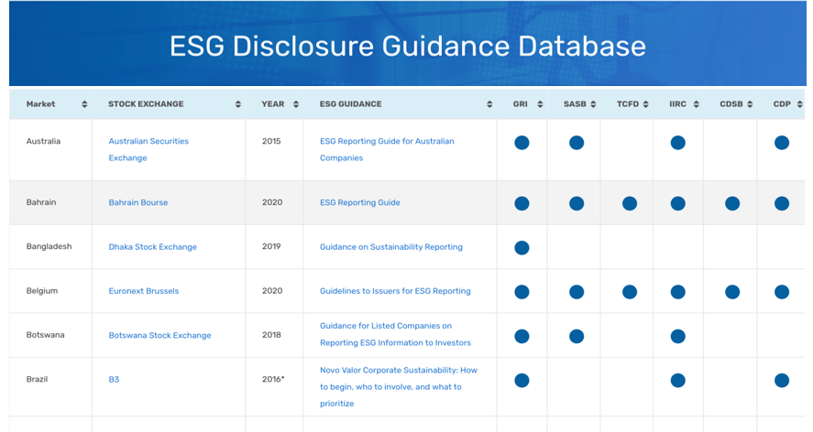Image resolution: width=813 pixels, height=432 pixels.
Task: Open B3 stock exchange link
Action: (x=114, y=379)
